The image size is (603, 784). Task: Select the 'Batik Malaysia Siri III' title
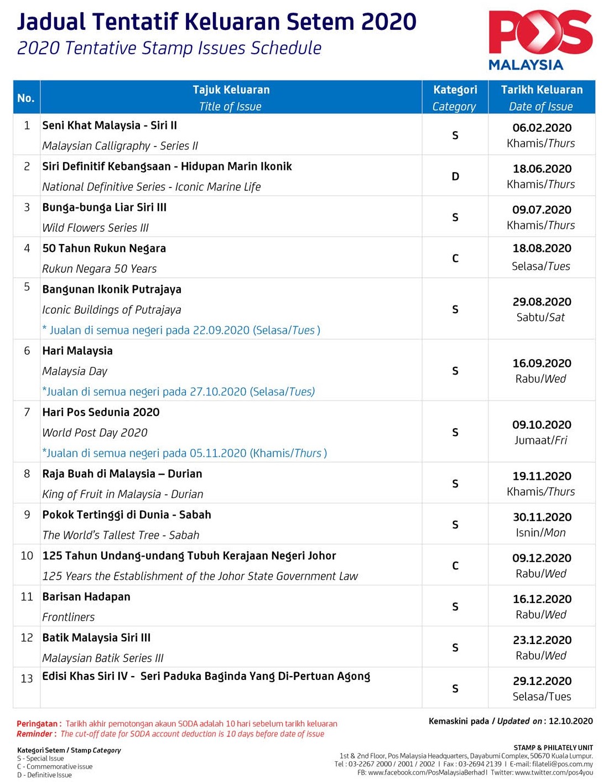(x=96, y=638)
